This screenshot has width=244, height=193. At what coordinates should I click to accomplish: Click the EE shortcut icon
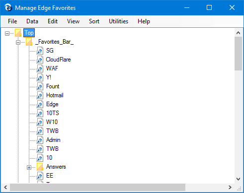click(x=40, y=176)
